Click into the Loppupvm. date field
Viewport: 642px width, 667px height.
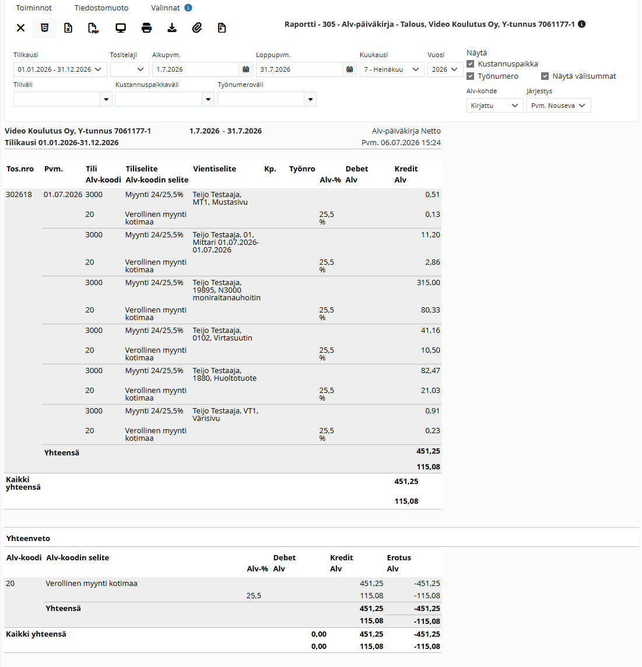pyautogui.click(x=299, y=69)
